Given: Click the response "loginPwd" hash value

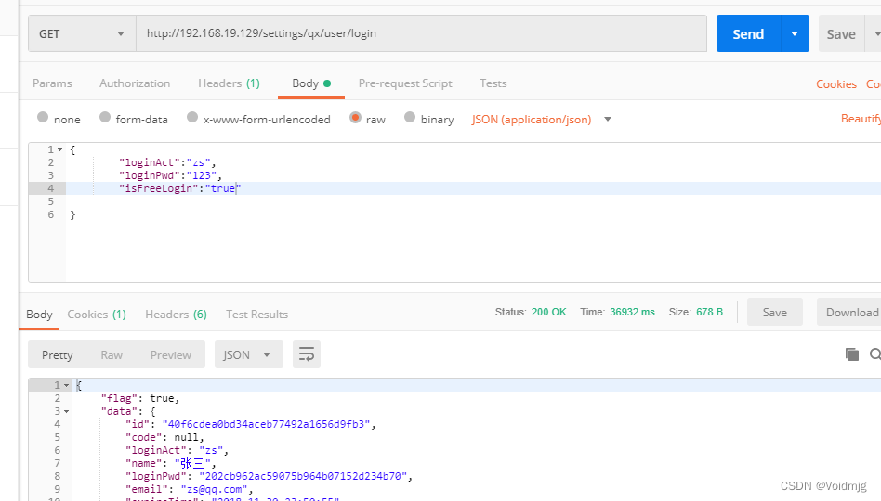Looking at the screenshot, I should click(303, 476).
